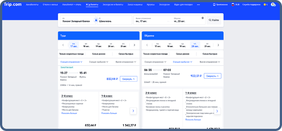This screenshot has width=282, height=131.
Task: Select вт. 18 авг. in Обратно dates
Action: click(x=170, y=45)
